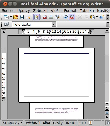This screenshot has height=126, width=110.
Task: Open Styles and Formatting window icon
Action: 6,24
